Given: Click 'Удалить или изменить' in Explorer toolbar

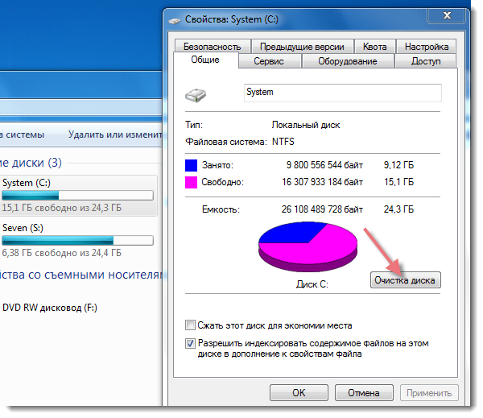Looking at the screenshot, I should 115,135.
